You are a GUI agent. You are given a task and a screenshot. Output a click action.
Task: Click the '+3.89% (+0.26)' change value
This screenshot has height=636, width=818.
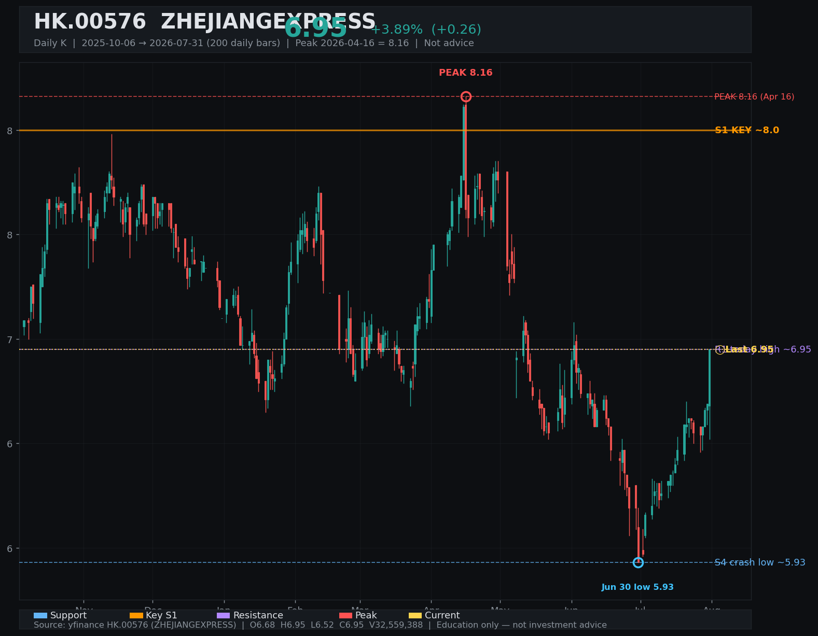(426, 30)
